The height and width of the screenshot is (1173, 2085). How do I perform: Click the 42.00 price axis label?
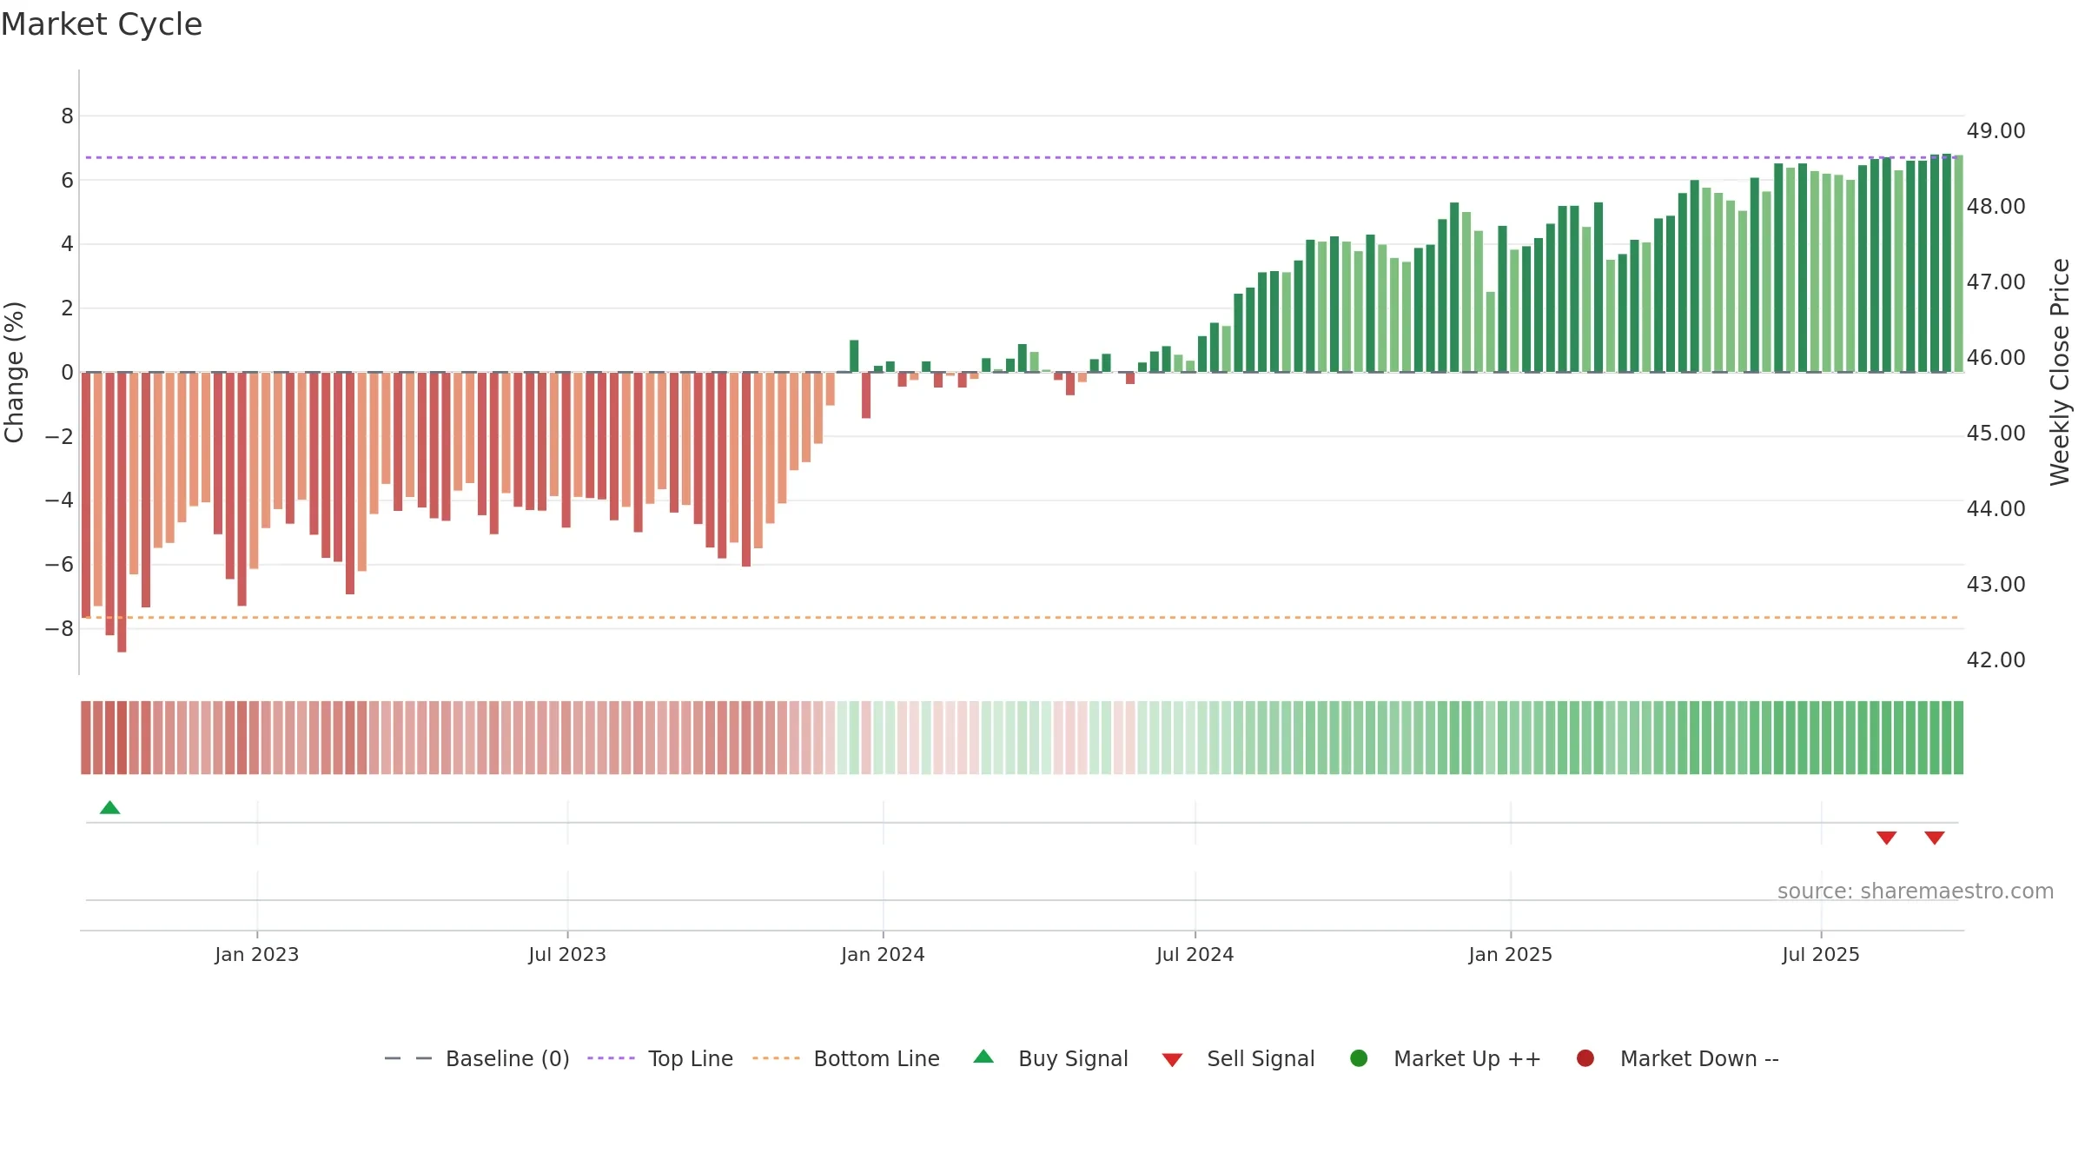pos(1996,660)
